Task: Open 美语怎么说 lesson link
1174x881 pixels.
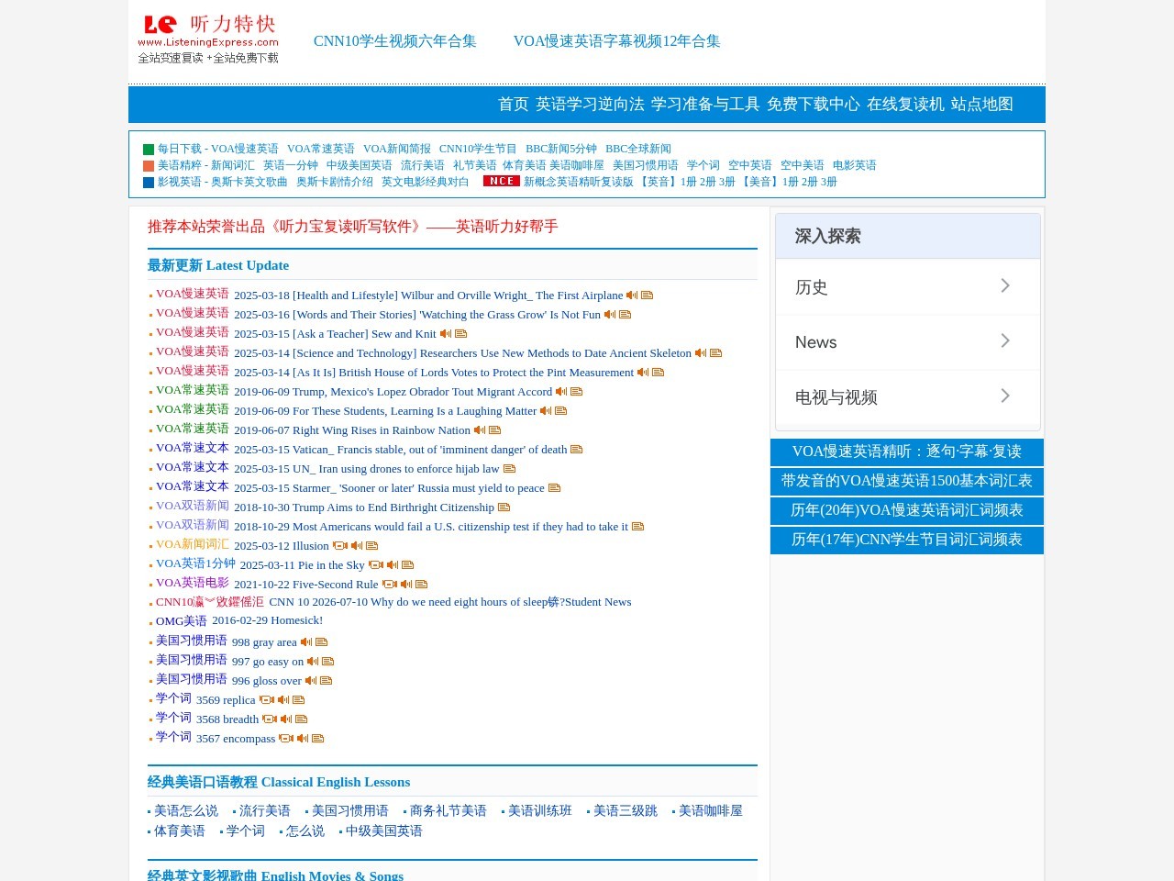Action: point(186,811)
